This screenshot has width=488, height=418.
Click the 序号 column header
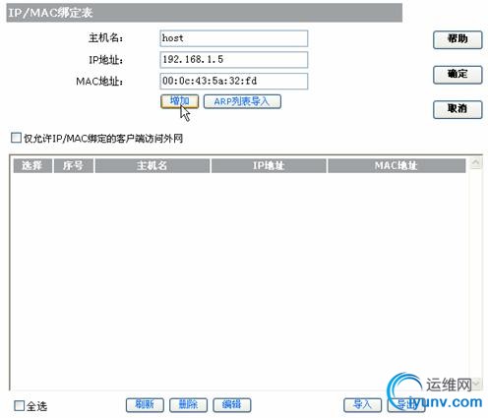[x=74, y=165]
